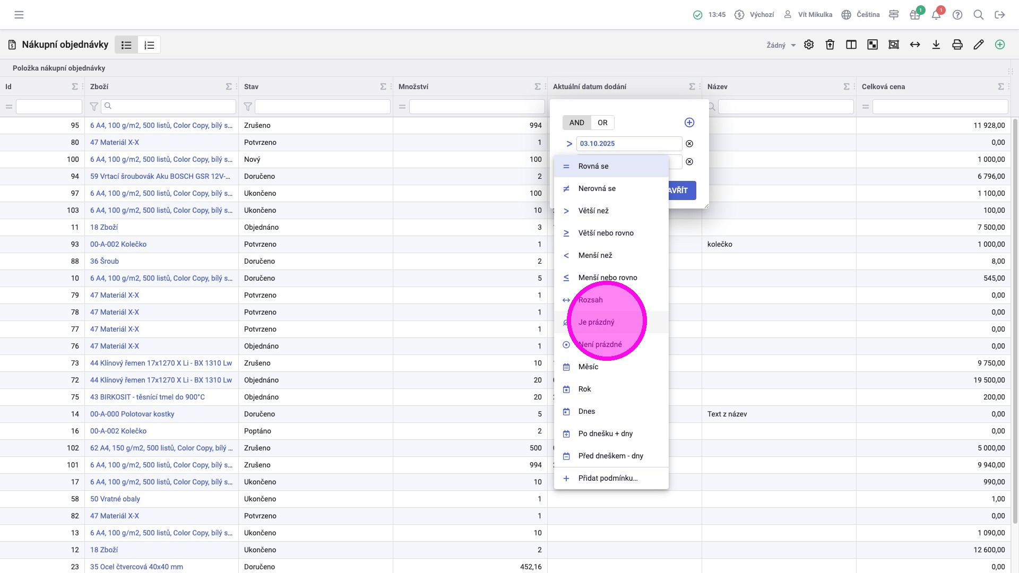Click the pencil edit icon
This screenshot has width=1019, height=573.
click(979, 45)
